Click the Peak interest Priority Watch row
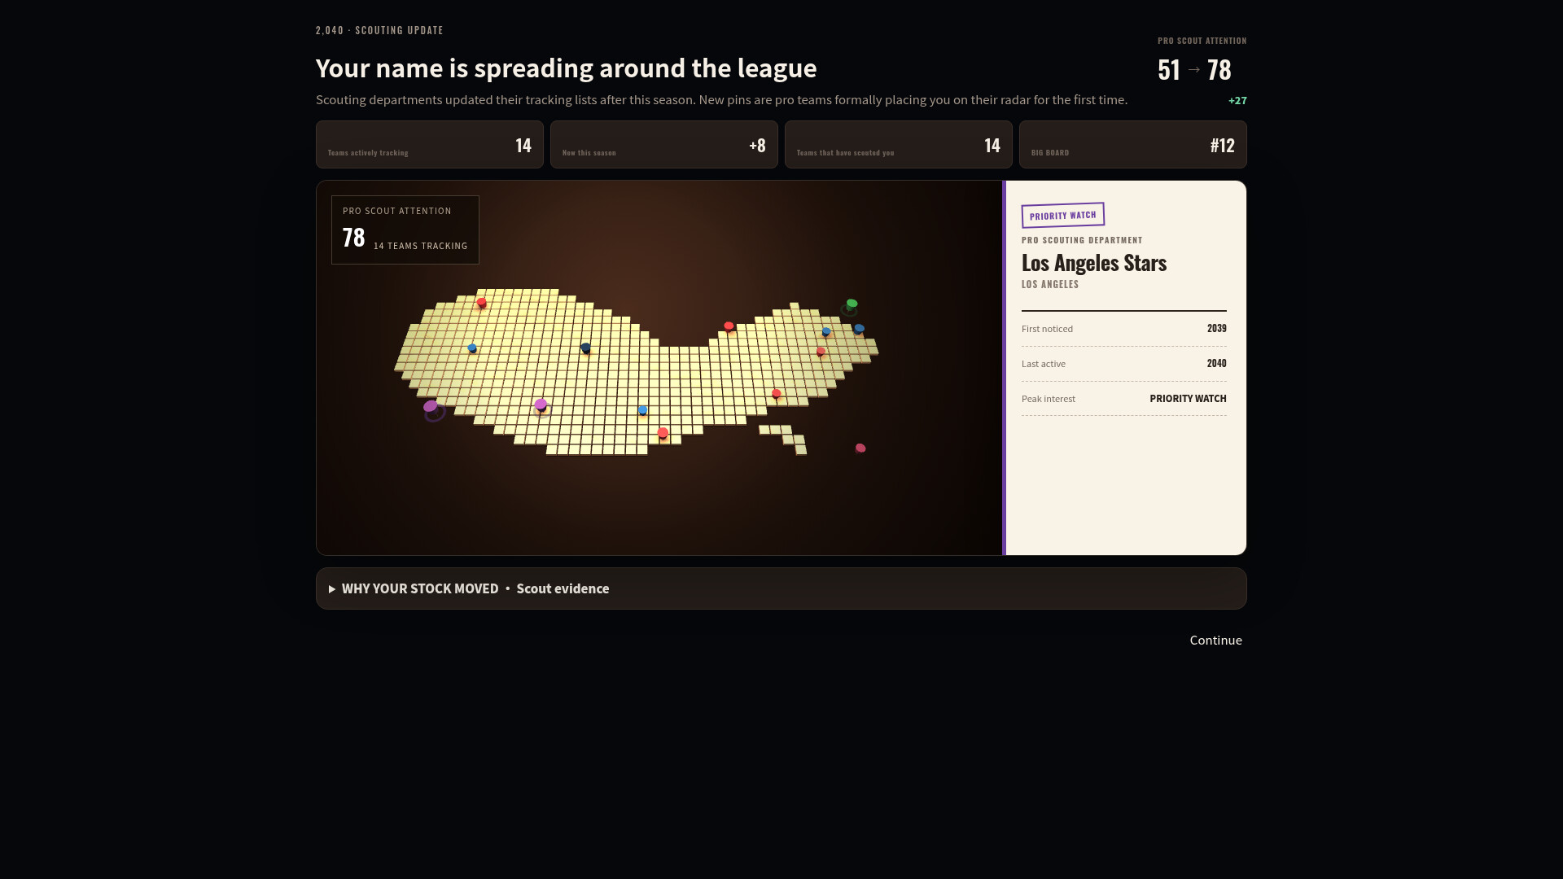The width and height of the screenshot is (1563, 879). pos(1124,399)
